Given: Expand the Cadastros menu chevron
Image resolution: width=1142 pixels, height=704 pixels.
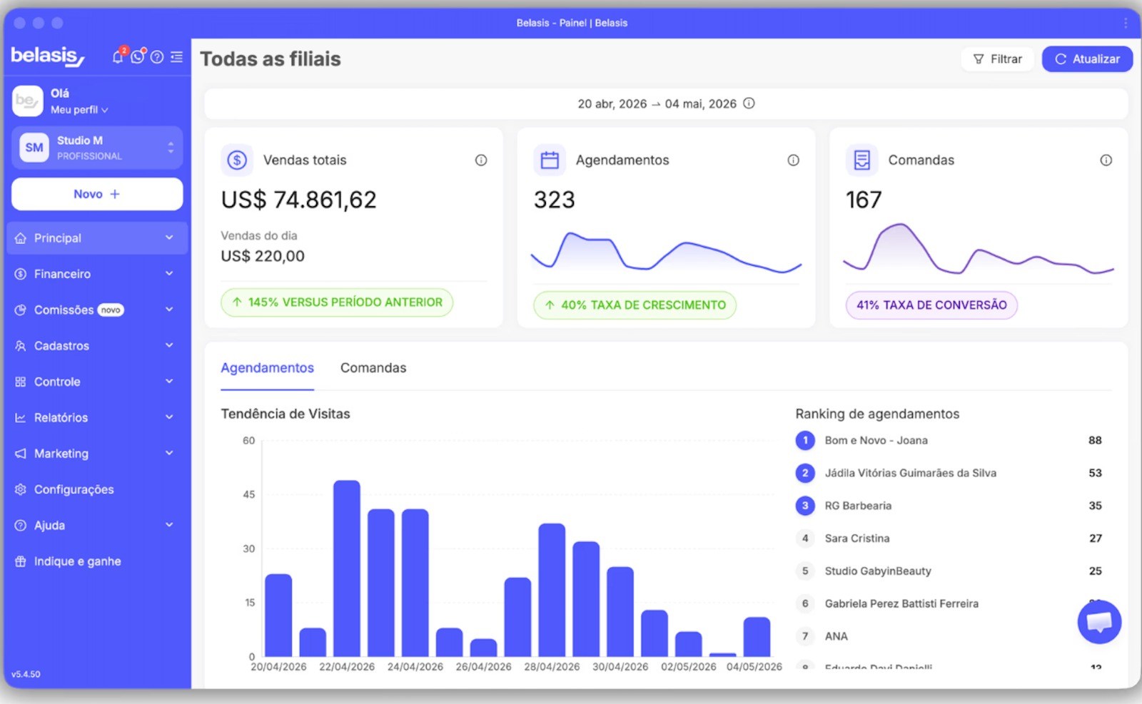Looking at the screenshot, I should click(169, 345).
